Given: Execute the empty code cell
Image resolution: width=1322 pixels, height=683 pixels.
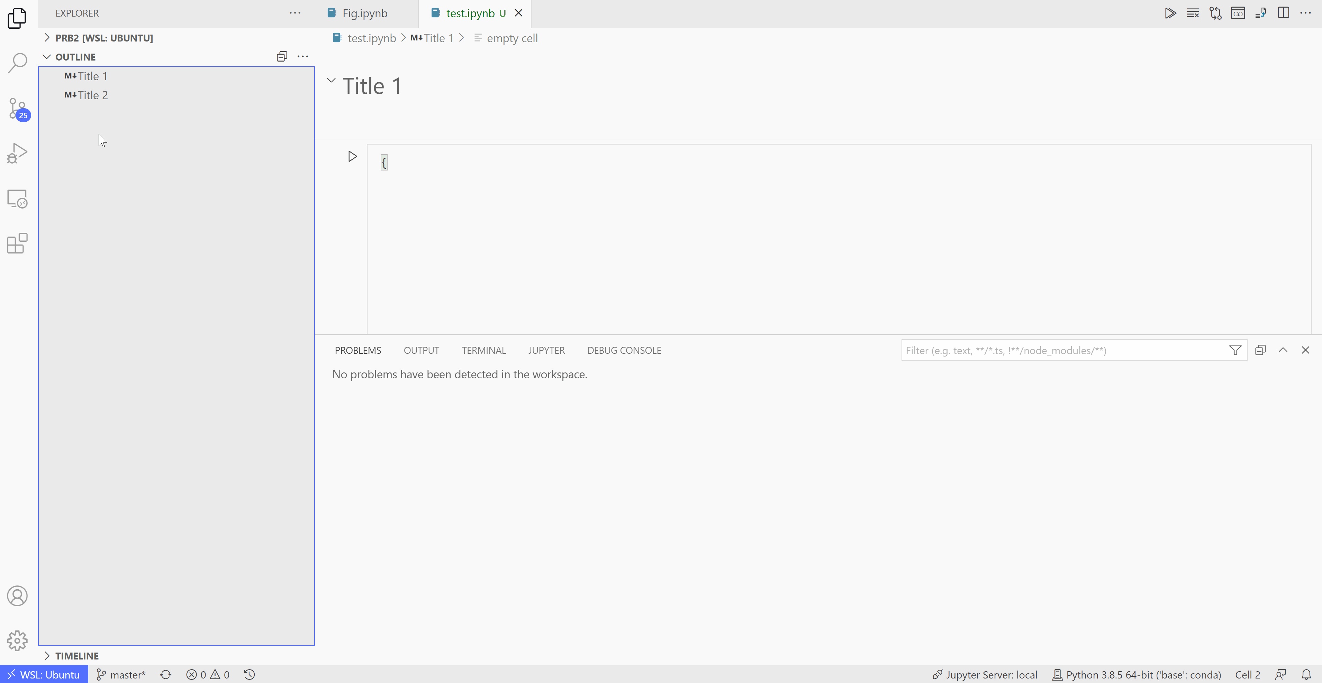Looking at the screenshot, I should [x=352, y=156].
